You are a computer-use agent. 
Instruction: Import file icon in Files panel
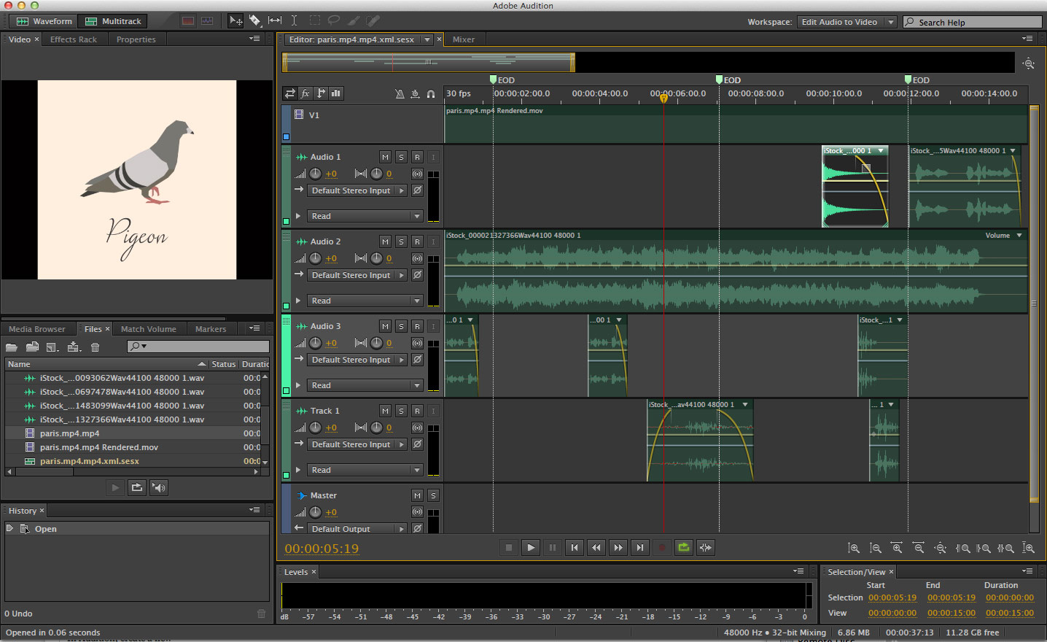tap(32, 347)
